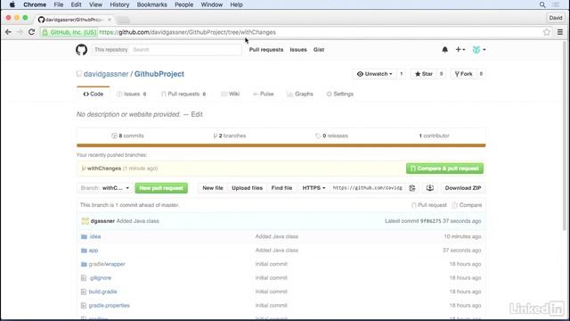Go back in the browser
This screenshot has height=321, width=570.
[x=8, y=32]
